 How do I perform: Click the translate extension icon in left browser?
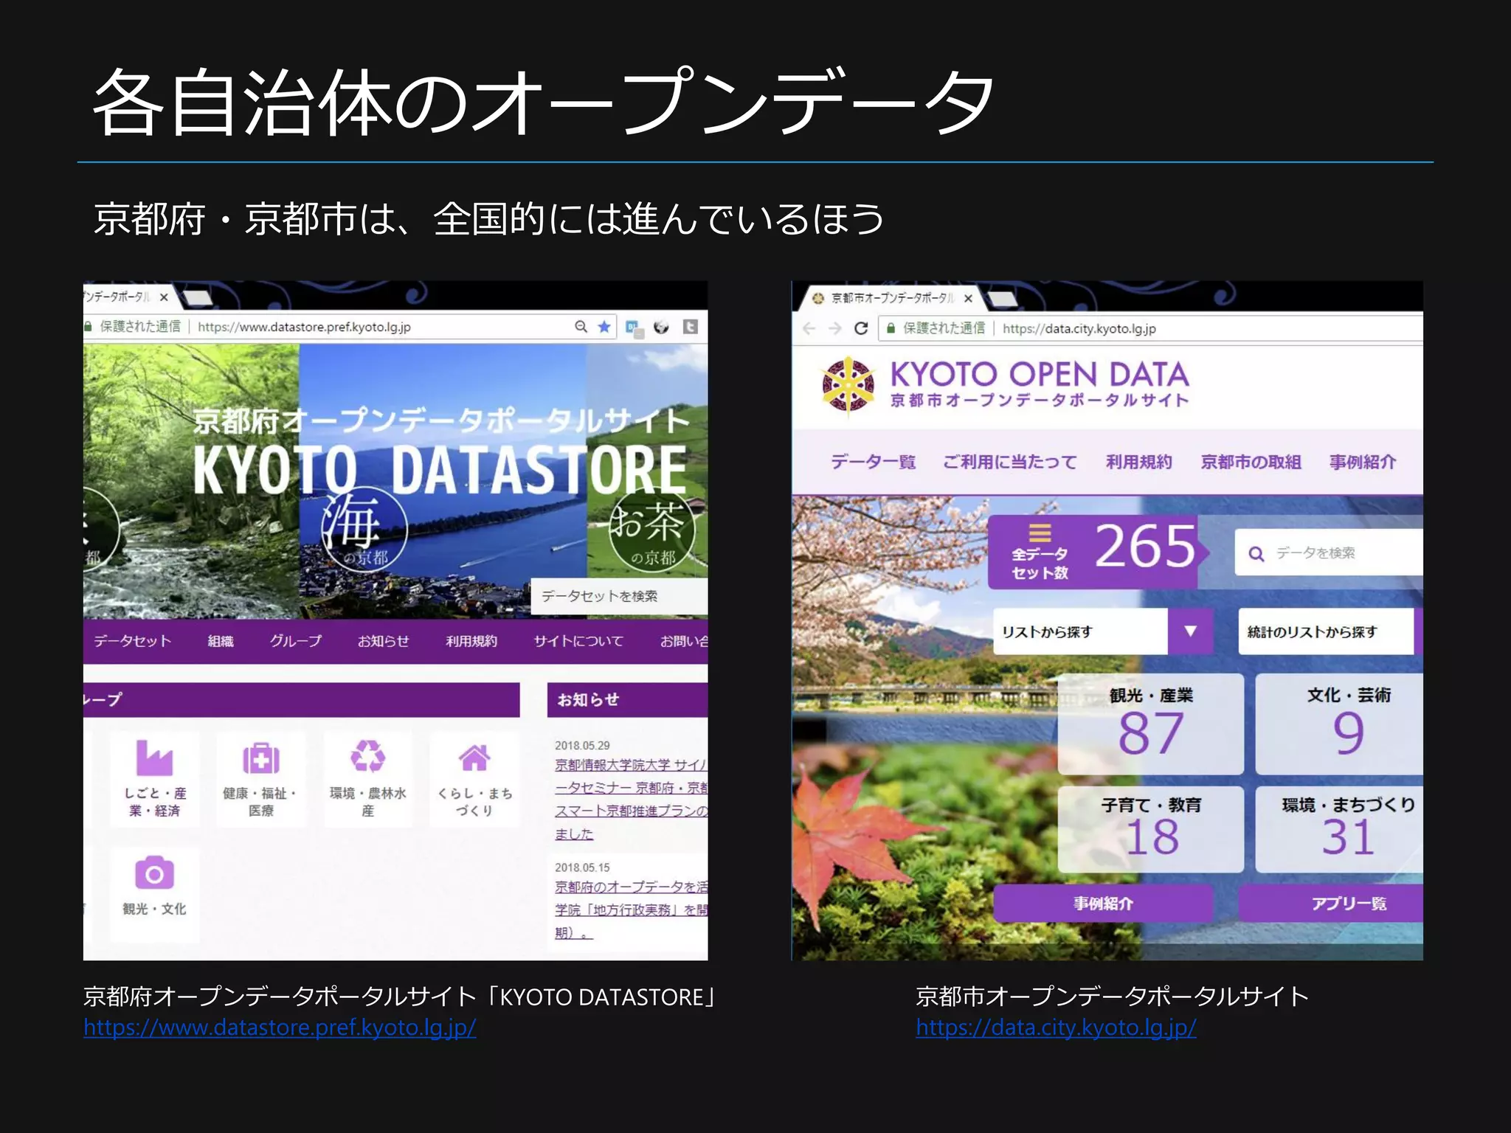(635, 328)
